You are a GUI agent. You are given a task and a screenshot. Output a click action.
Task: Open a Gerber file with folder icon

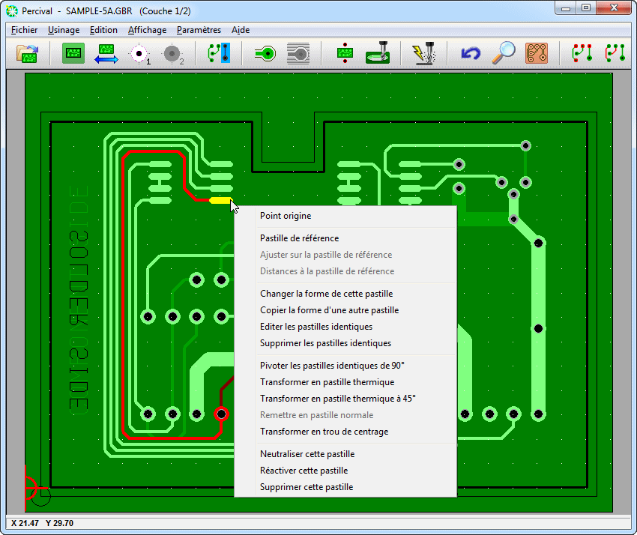coord(27,53)
